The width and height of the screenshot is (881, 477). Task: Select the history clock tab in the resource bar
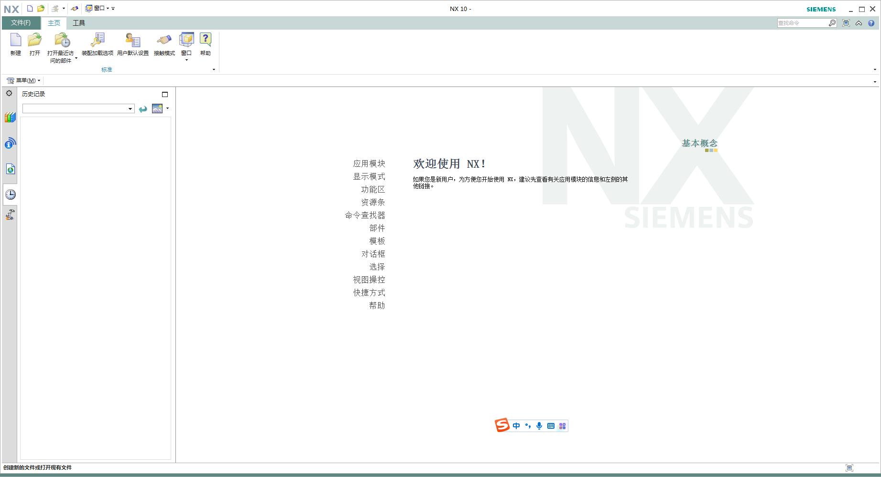[x=10, y=194]
